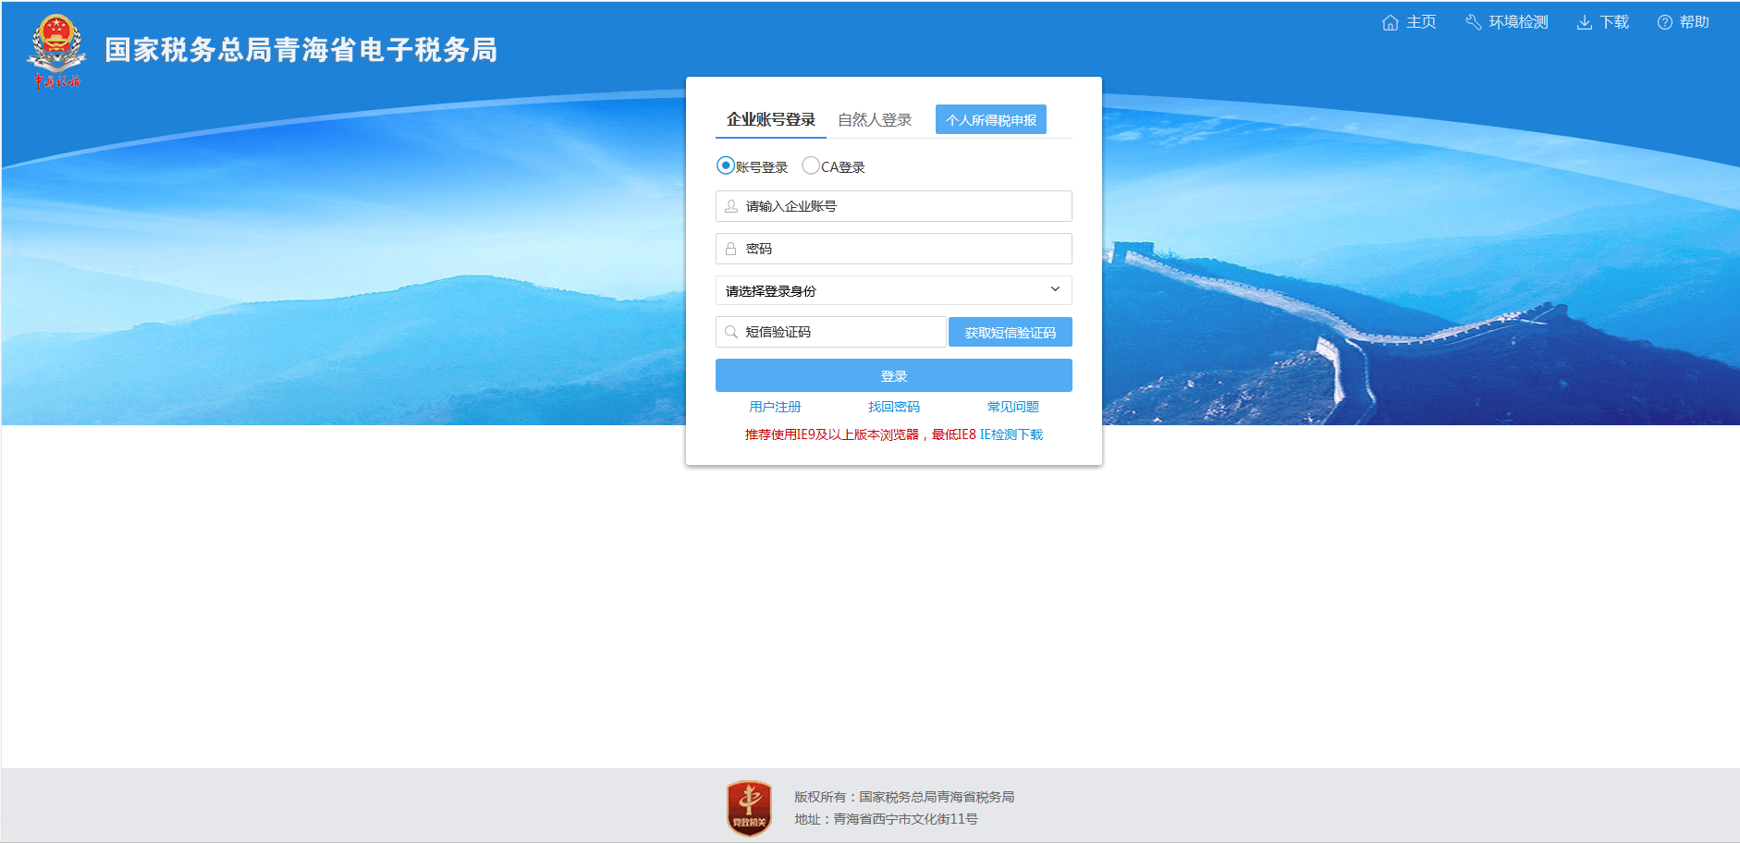This screenshot has height=844, width=1740.
Task: Open help via the question mark icon
Action: click(x=1665, y=21)
